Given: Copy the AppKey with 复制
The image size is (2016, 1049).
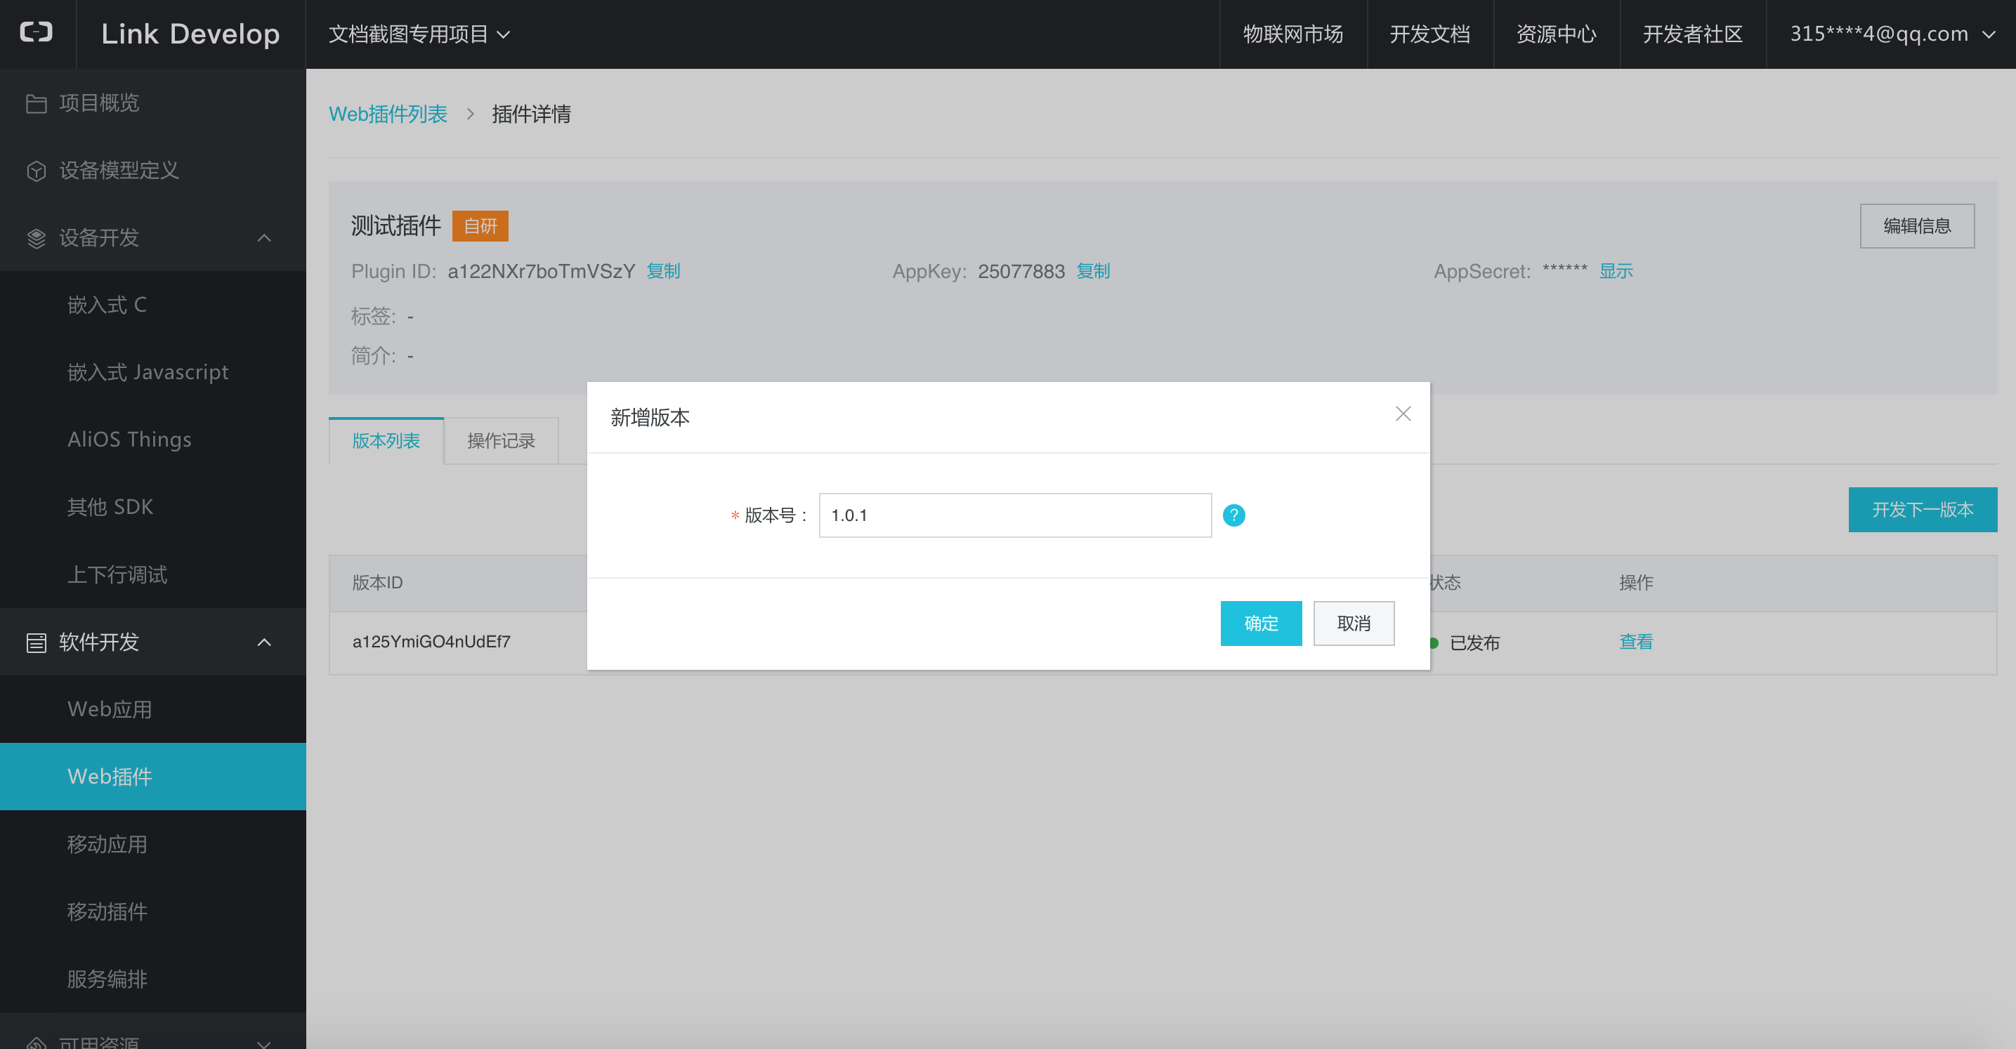Looking at the screenshot, I should click(x=1092, y=272).
